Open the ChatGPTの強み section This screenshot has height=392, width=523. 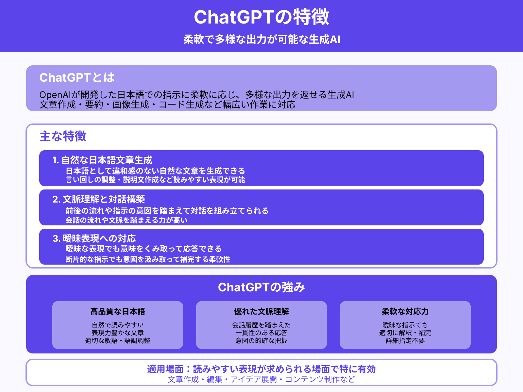pyautogui.click(x=261, y=287)
